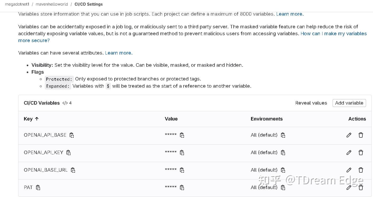Image resolution: width=373 pixels, height=197 pixels.
Task: Edit the OPENAI_API_BASE variable
Action: click(349, 135)
